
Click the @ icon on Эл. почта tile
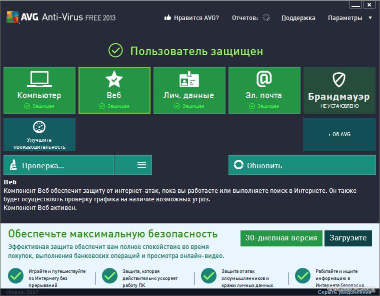264,79
